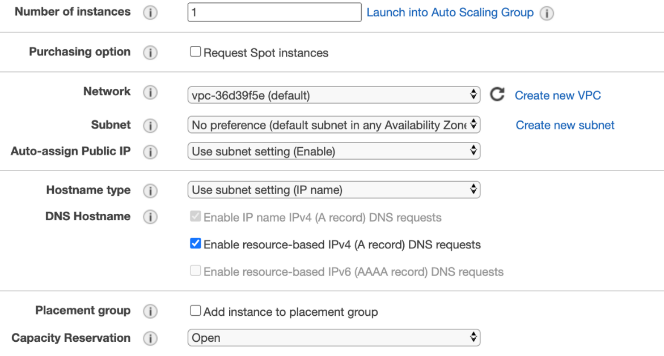Toggle Enable IP name IPv4 (A record) checkbox

(195, 216)
